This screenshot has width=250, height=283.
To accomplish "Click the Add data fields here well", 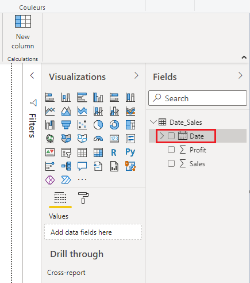I will 93,232.
